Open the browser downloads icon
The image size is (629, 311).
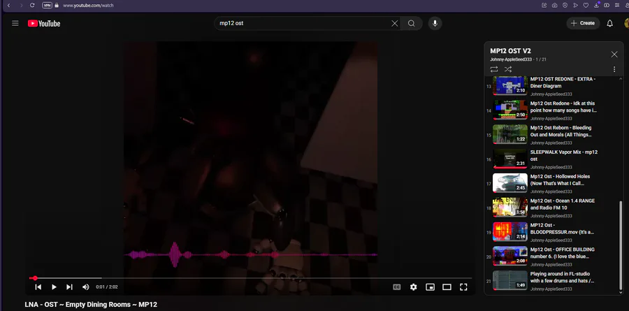[x=597, y=5]
